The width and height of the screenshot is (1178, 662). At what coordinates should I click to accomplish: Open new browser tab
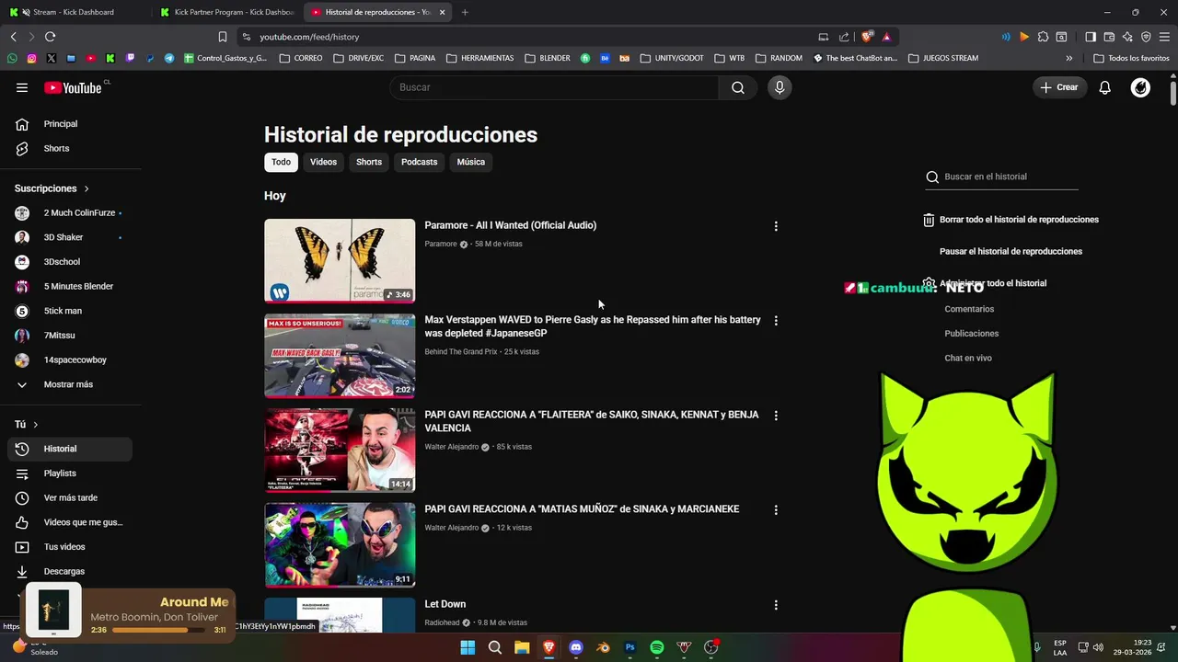click(465, 12)
